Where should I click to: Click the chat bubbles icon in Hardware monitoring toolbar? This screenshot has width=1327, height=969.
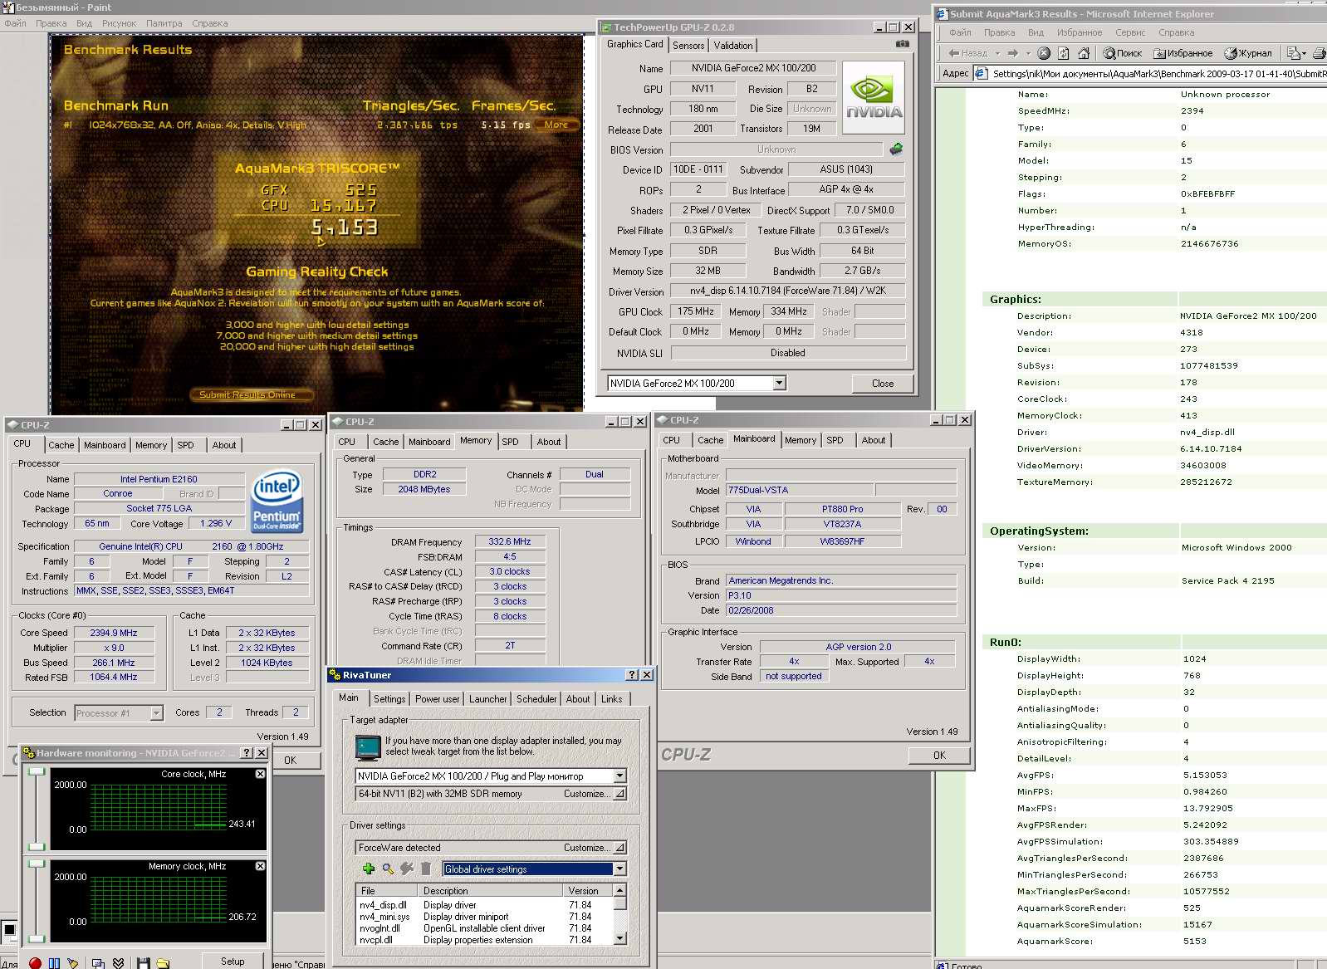[98, 962]
